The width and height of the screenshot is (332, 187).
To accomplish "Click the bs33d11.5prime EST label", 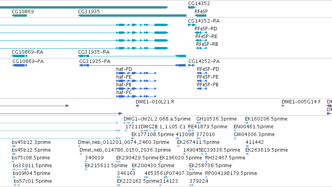I will (x=32, y=166).
